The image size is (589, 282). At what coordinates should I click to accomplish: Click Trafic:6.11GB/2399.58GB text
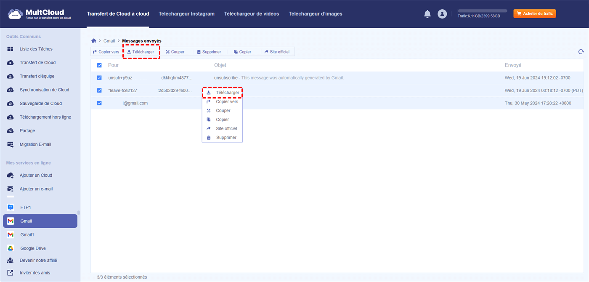tap(479, 16)
